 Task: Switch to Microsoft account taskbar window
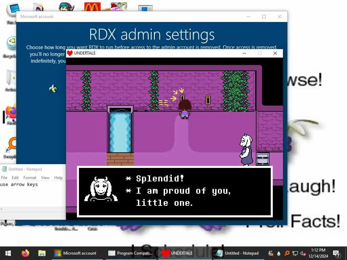pyautogui.click(x=77, y=253)
